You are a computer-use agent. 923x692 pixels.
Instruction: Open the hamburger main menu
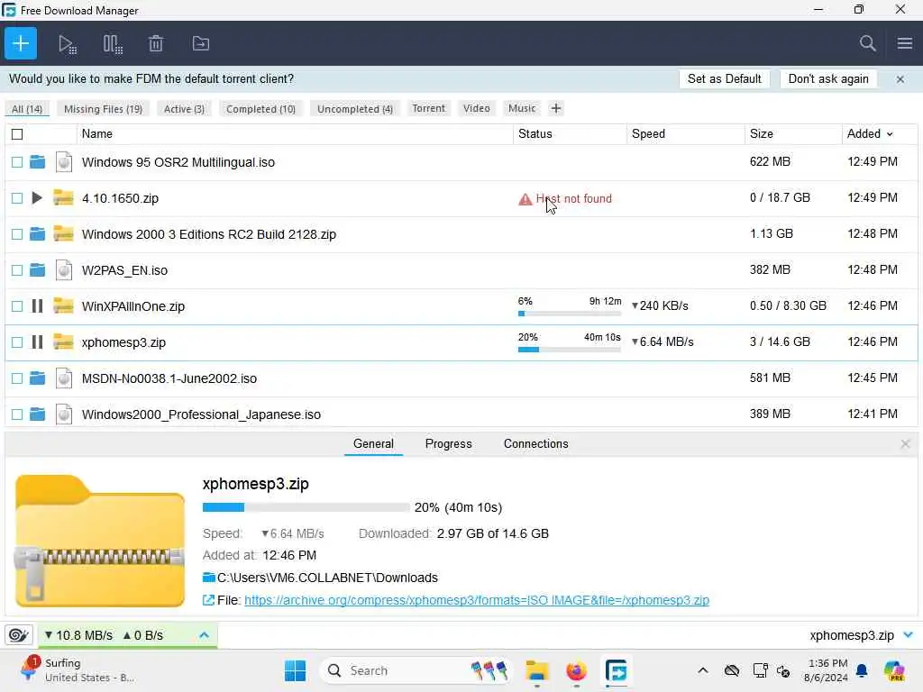(x=905, y=43)
